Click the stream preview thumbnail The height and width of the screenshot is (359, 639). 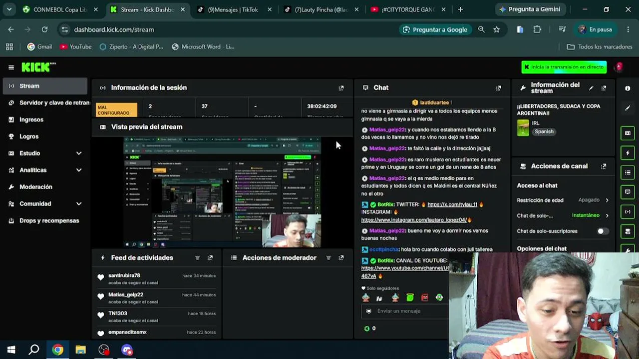pos(222,192)
